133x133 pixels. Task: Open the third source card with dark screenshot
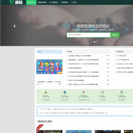pyautogui.click(x=108, y=129)
